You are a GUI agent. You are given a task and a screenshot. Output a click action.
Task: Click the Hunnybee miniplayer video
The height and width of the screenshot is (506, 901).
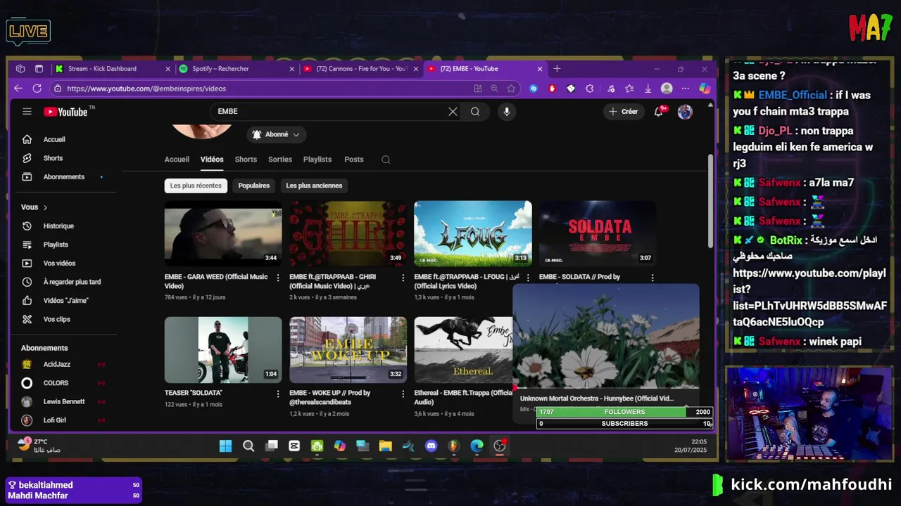(x=606, y=337)
